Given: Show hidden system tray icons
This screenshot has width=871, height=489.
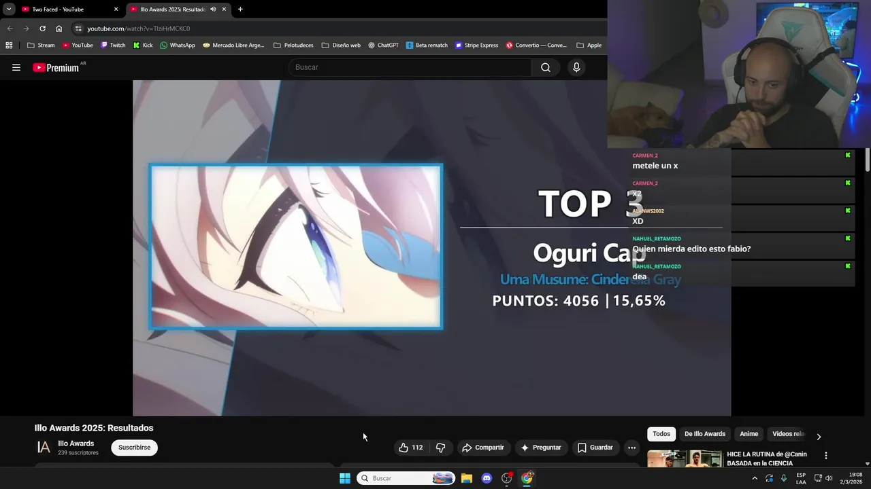Looking at the screenshot, I should [754, 478].
